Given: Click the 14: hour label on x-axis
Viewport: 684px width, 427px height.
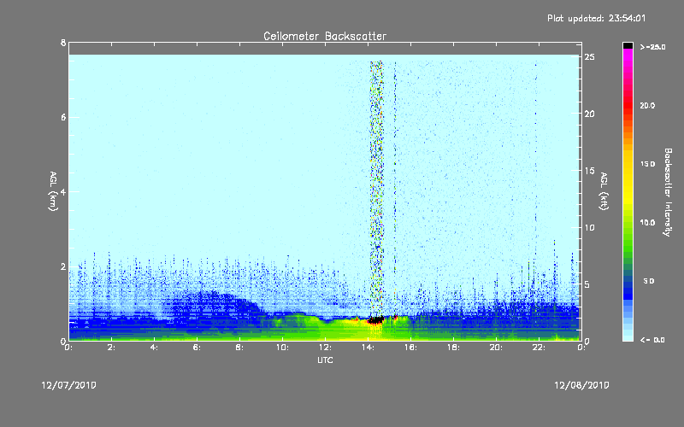Looking at the screenshot, I should click(x=368, y=348).
